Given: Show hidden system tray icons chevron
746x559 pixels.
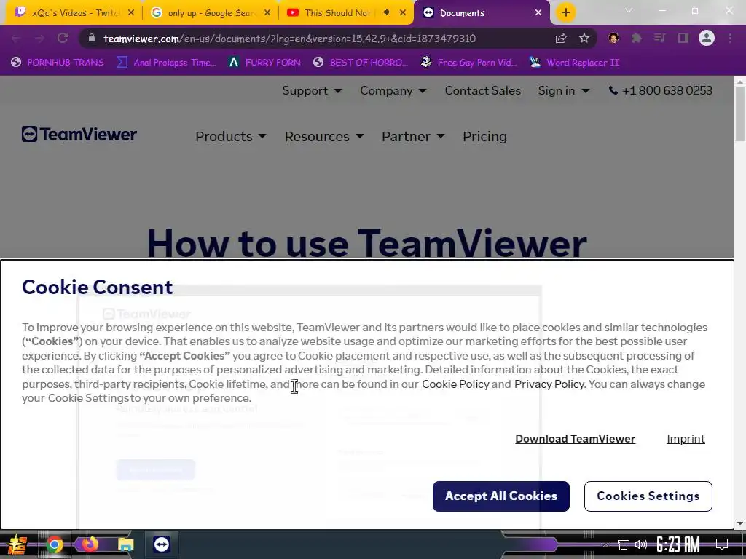Looking at the screenshot, I should [x=605, y=544].
